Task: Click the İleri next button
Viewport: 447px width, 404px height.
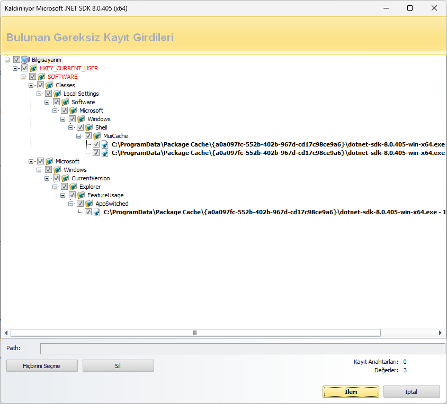Action: [x=351, y=392]
